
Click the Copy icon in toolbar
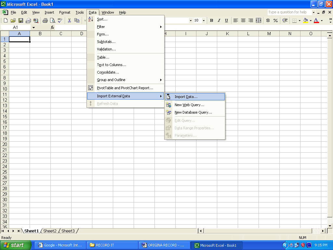(77, 21)
